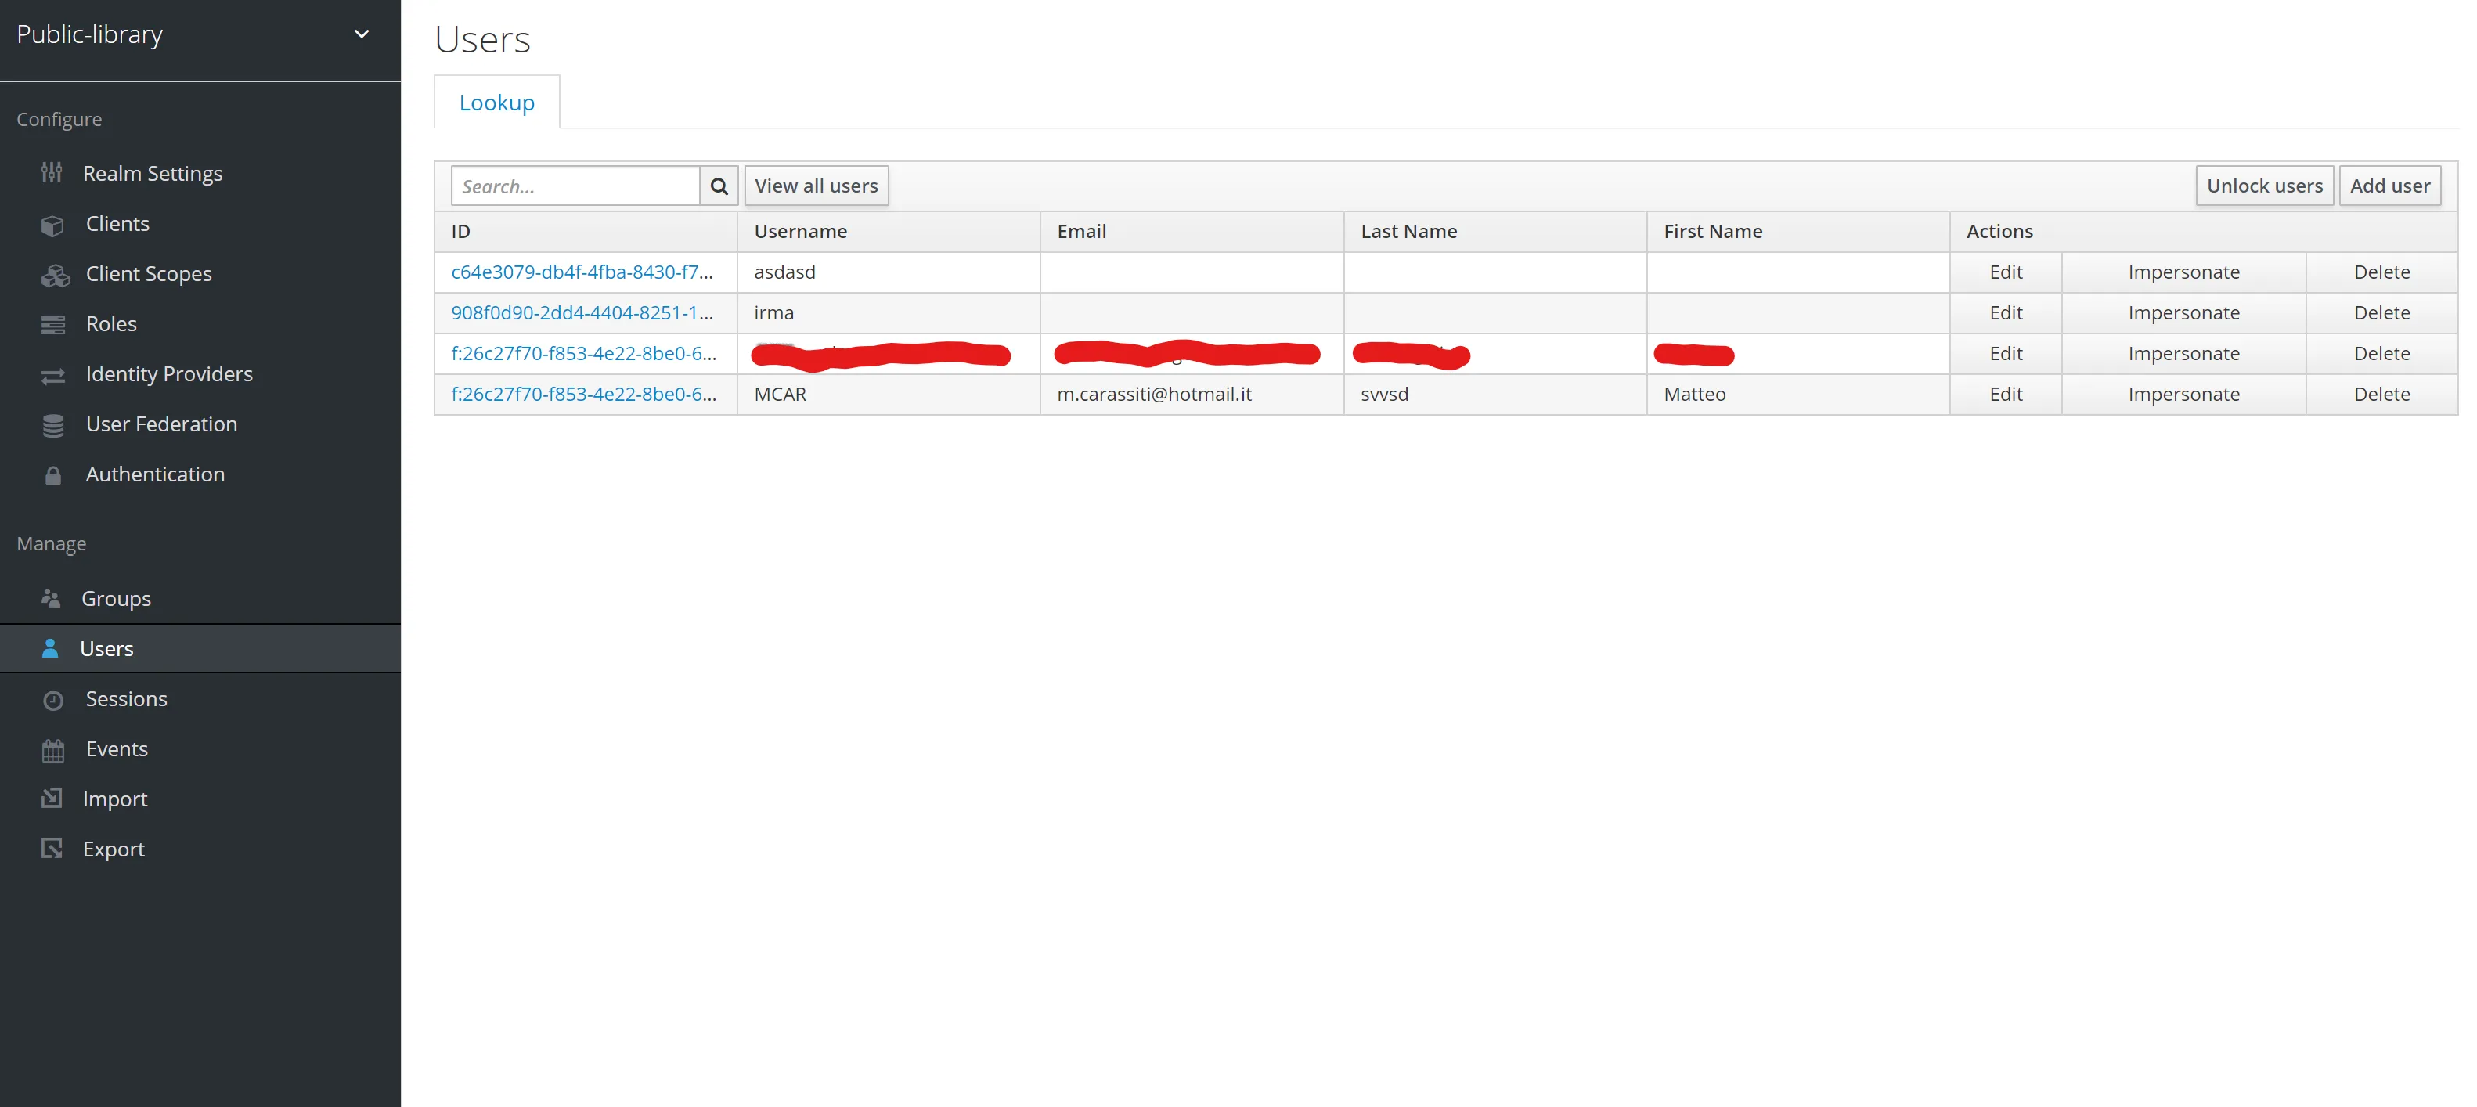Click the Sessions clock icon
Viewport: 2477px width, 1107px height.
coord(53,700)
